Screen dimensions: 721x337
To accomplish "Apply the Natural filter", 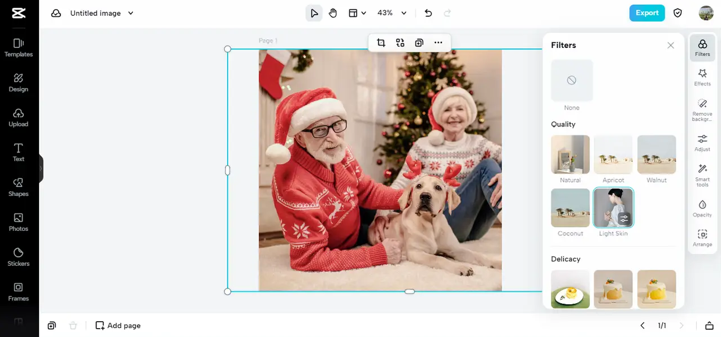I will pos(570,154).
